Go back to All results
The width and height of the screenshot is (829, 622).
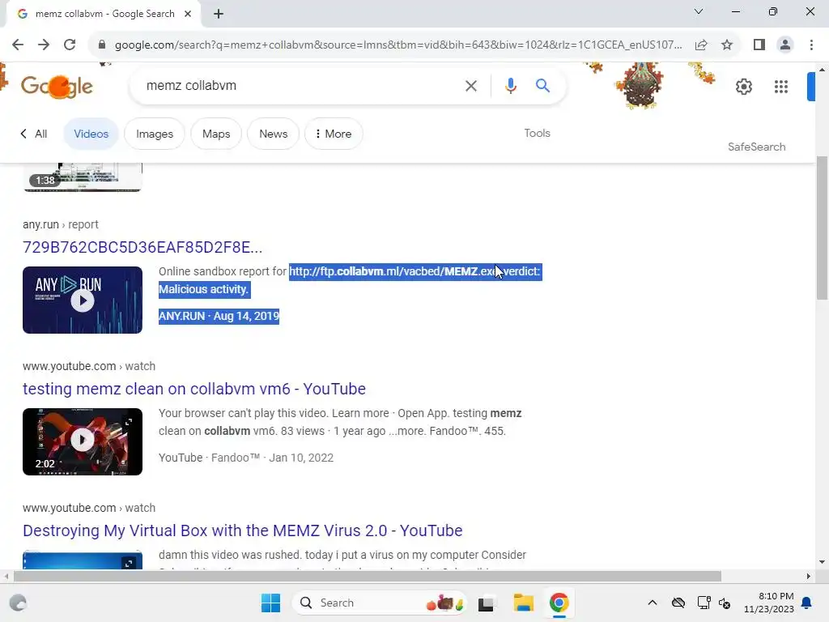coord(34,134)
